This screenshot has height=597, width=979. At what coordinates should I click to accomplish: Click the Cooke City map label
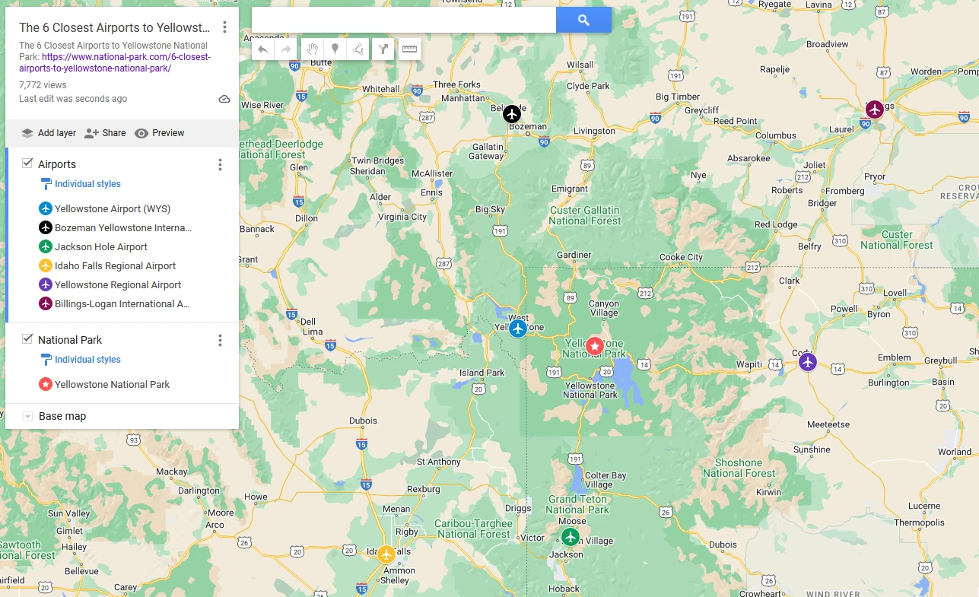click(x=681, y=257)
